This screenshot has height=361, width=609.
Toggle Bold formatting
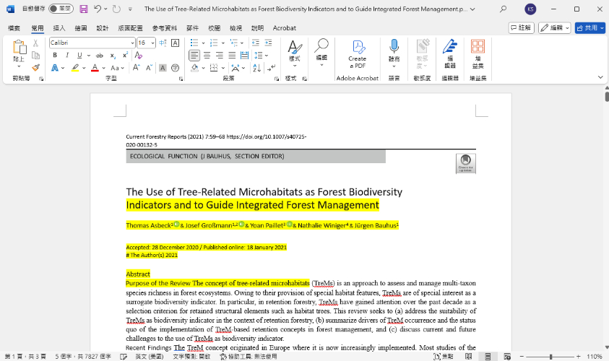55,55
